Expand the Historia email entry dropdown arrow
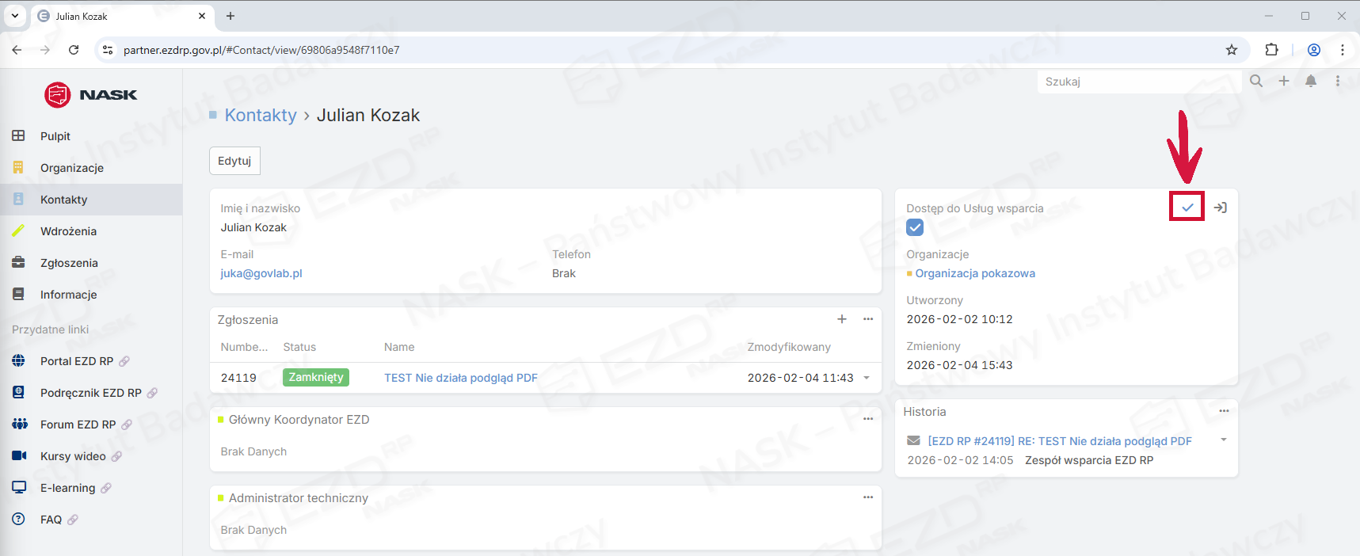 (1224, 440)
